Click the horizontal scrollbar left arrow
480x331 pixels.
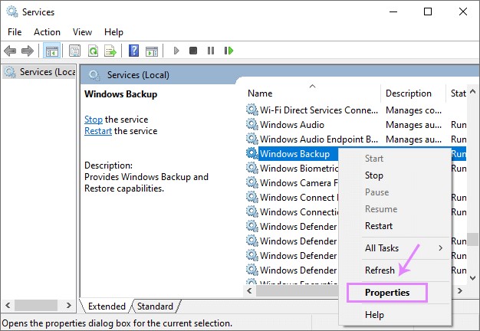[251, 290]
